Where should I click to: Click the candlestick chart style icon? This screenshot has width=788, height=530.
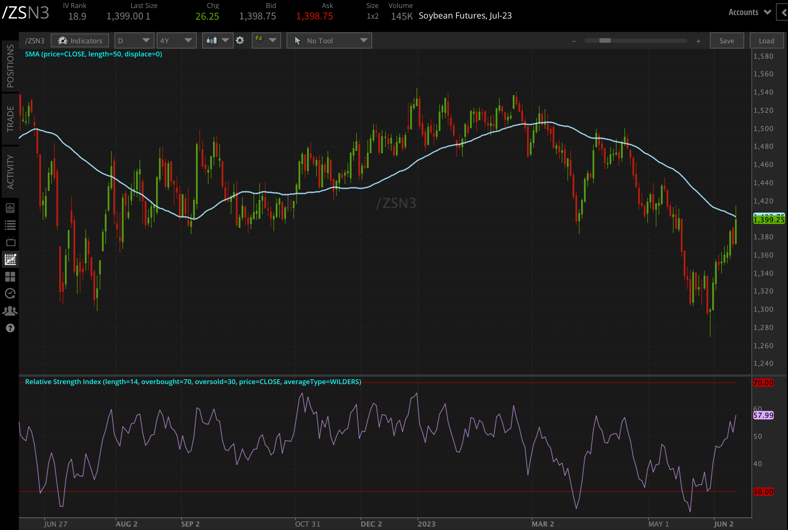click(212, 41)
